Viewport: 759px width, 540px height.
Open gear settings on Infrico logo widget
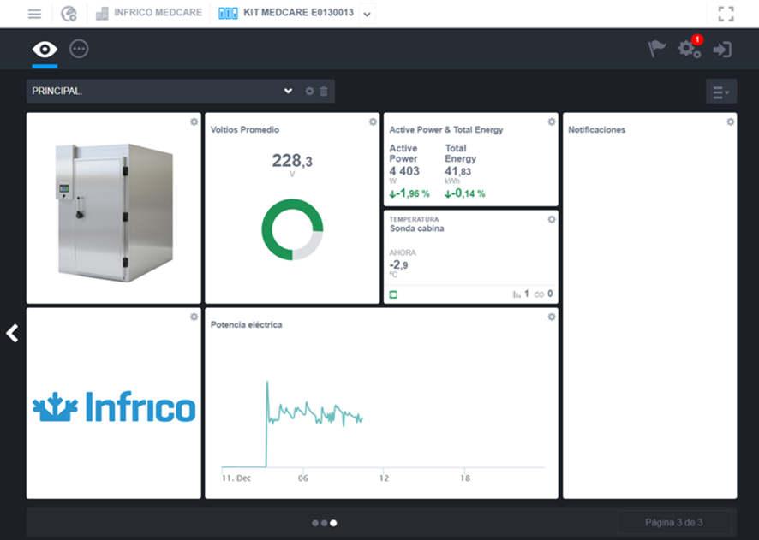pyautogui.click(x=194, y=317)
